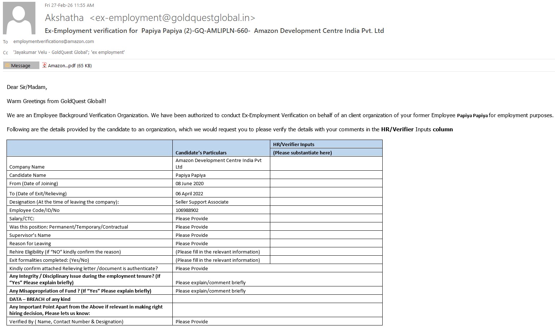
Task: Click the email subject line text
Action: point(214,31)
